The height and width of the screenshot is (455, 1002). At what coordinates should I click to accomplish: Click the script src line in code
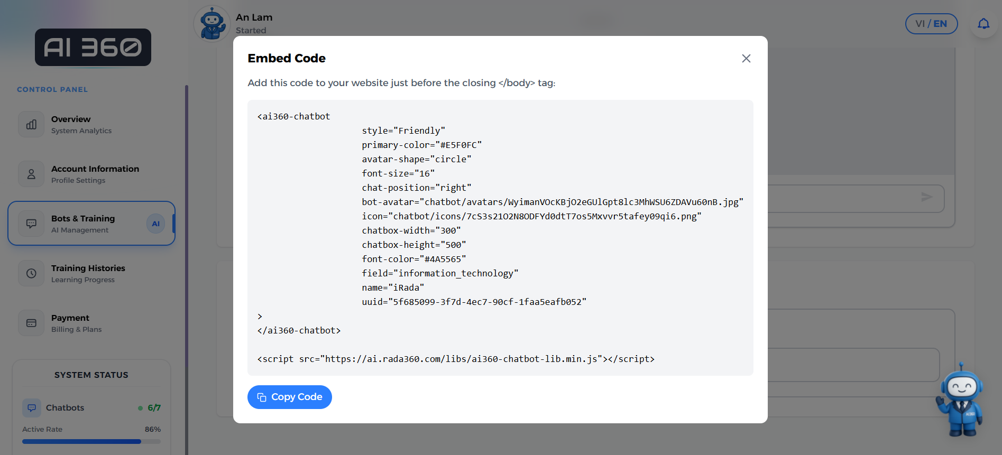coord(456,359)
